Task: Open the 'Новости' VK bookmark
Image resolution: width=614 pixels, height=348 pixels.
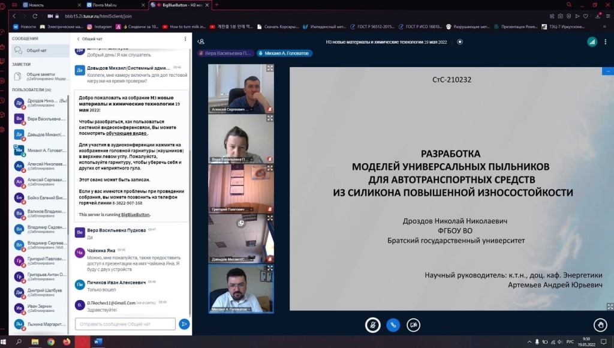Action: pyautogui.click(x=25, y=26)
